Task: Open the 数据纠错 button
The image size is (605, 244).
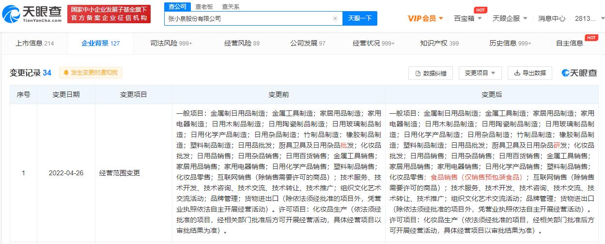Action: (431, 73)
